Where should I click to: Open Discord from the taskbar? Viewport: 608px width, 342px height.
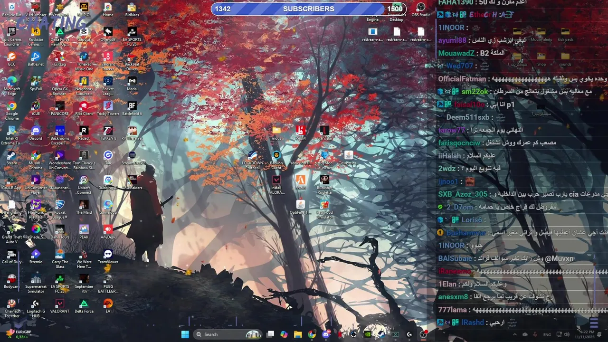pyautogui.click(x=326, y=334)
